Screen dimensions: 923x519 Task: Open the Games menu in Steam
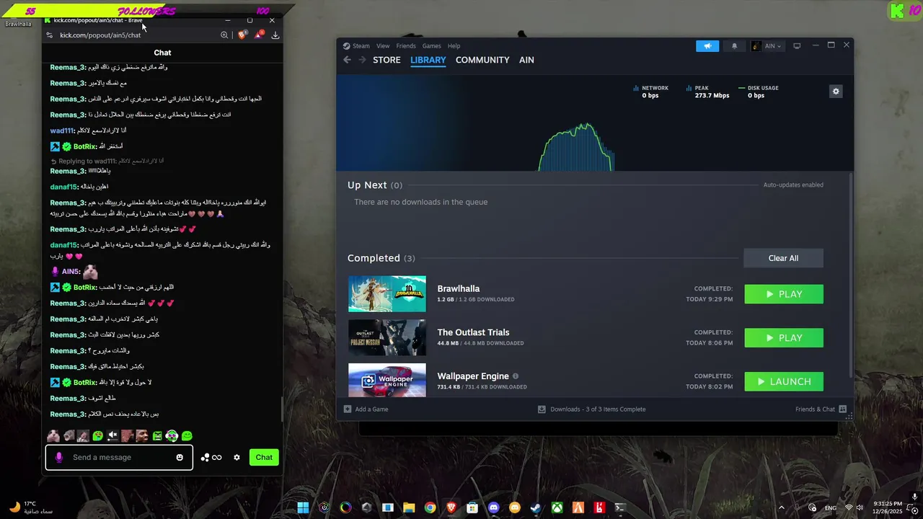coord(432,46)
